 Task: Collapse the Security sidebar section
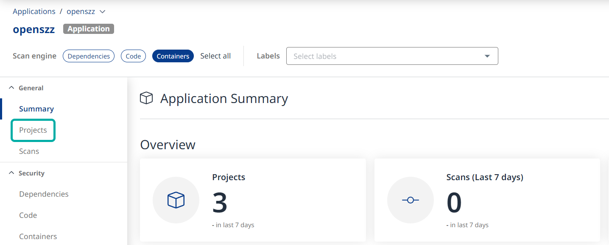click(11, 173)
